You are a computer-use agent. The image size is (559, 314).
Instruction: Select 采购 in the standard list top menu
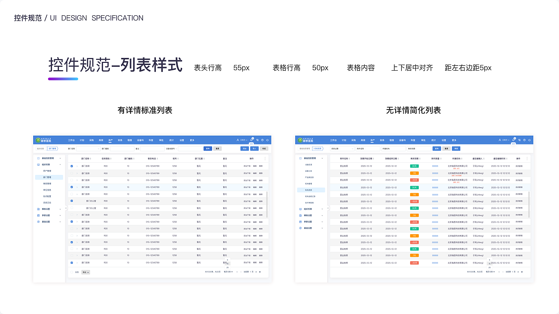91,140
